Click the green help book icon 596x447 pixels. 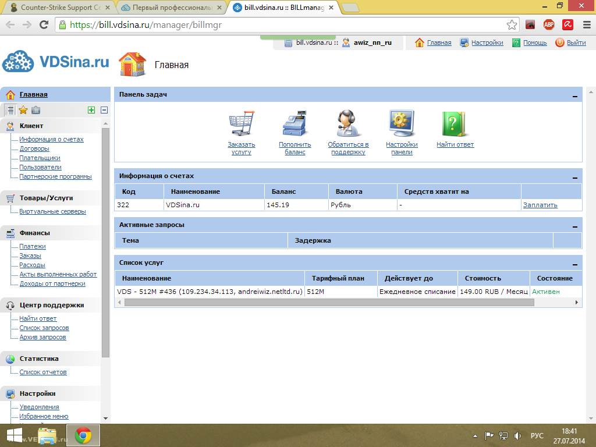click(454, 123)
